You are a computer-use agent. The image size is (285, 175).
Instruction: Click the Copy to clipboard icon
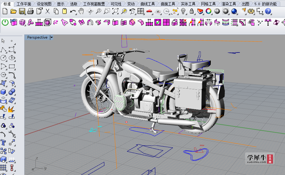(x=56, y=11)
